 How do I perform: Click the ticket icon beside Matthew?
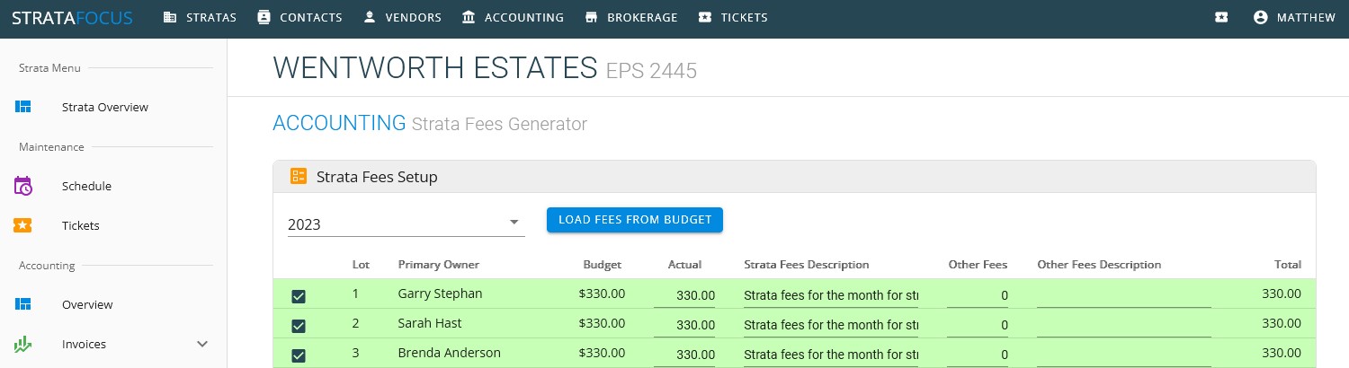[1220, 18]
